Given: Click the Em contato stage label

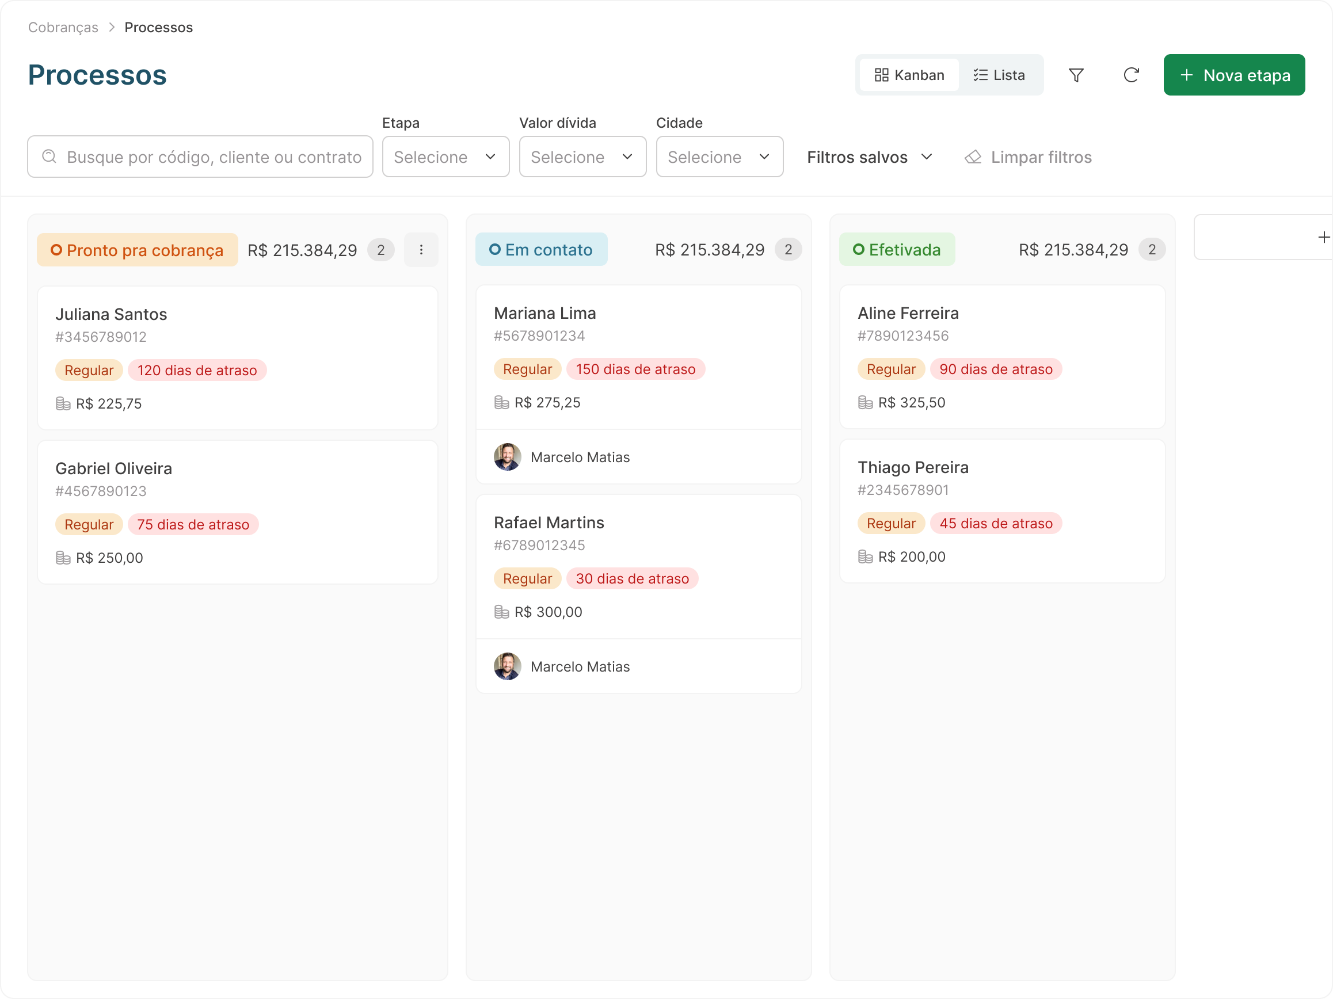Looking at the screenshot, I should (x=540, y=249).
